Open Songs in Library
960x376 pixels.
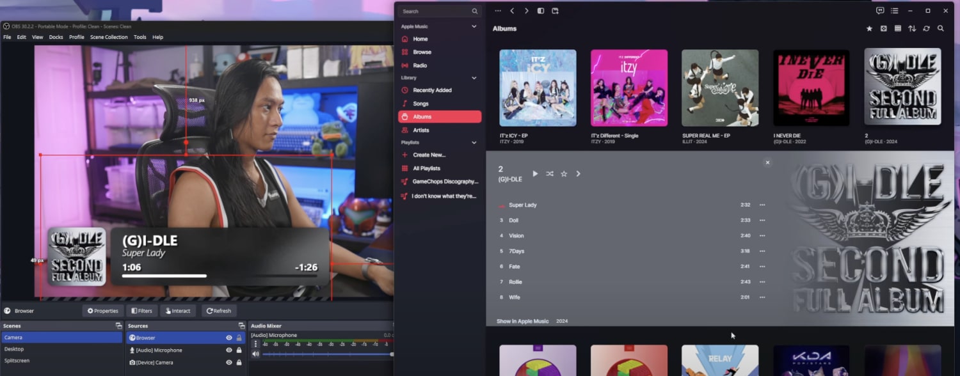[439, 104]
